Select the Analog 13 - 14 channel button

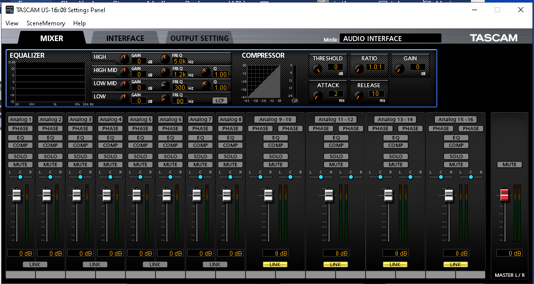395,119
